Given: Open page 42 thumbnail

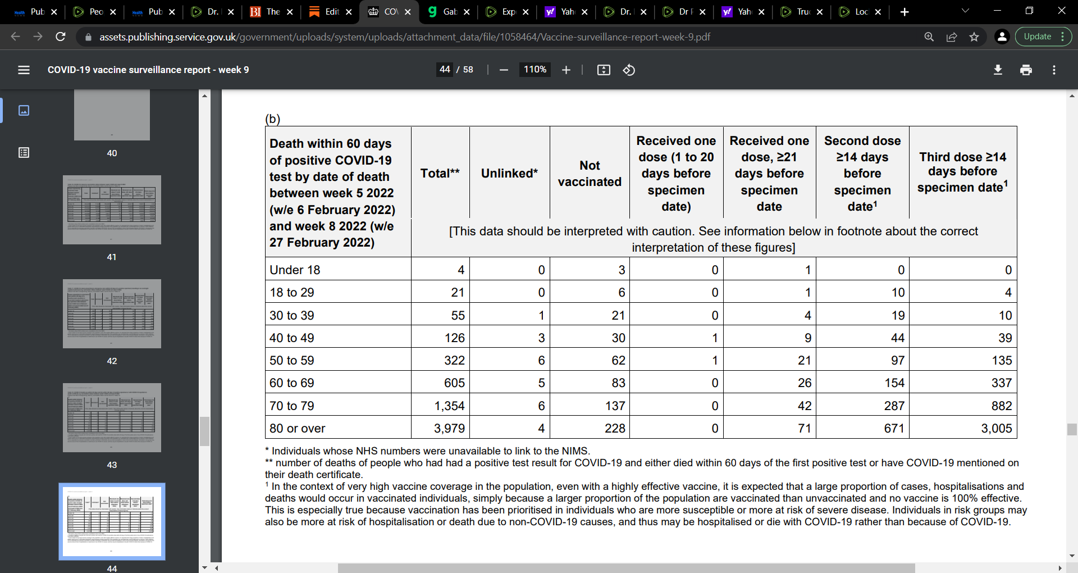Looking at the screenshot, I should click(112, 313).
